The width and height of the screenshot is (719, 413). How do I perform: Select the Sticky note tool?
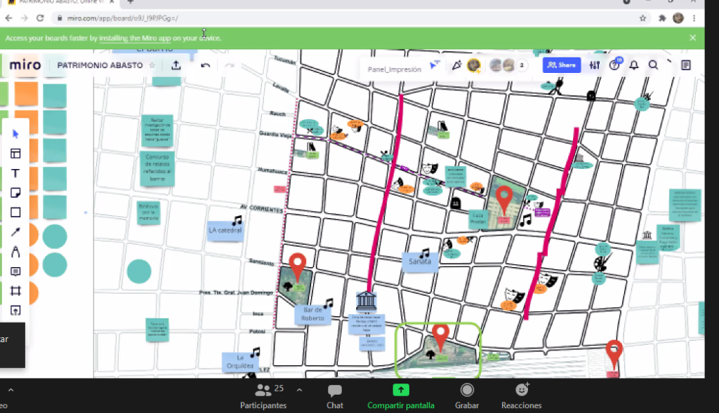(15, 193)
